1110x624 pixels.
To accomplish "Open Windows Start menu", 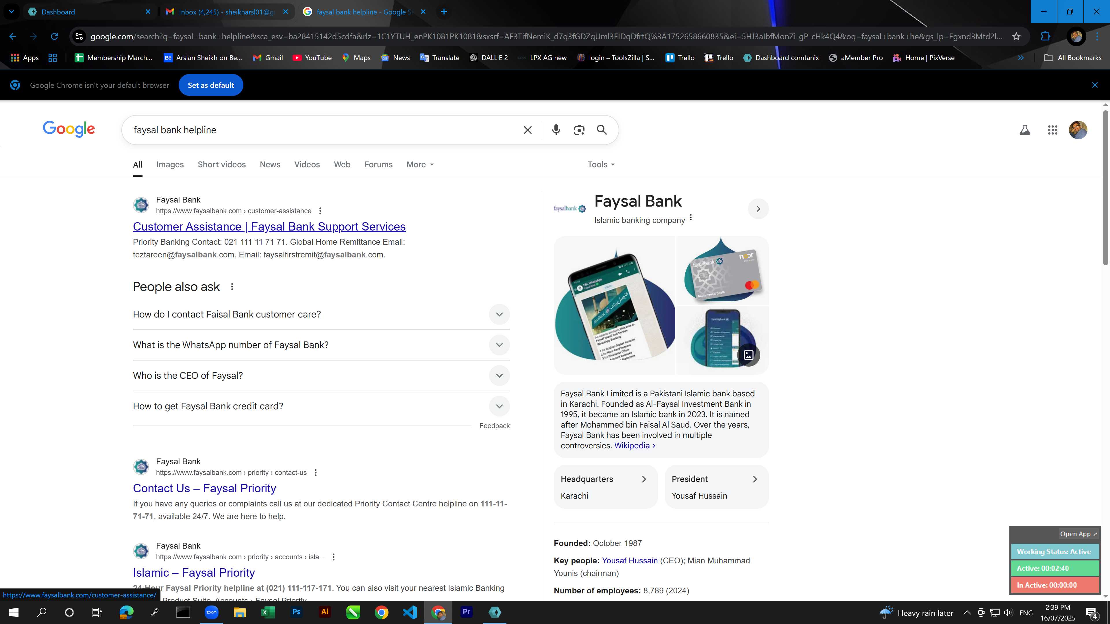I will (14, 612).
